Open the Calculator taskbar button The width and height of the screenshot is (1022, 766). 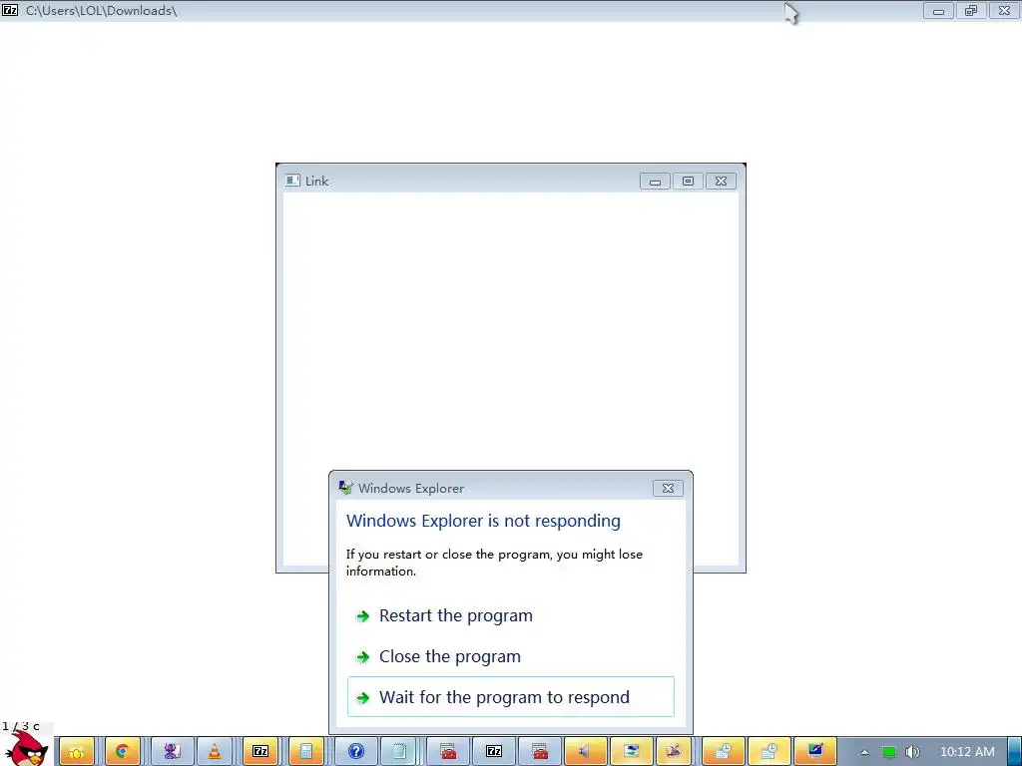pos(305,752)
